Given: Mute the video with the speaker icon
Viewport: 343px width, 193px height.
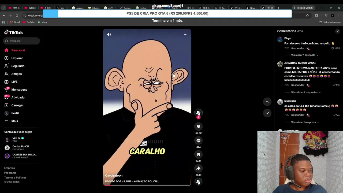Looking at the screenshot, I should coord(109,34).
